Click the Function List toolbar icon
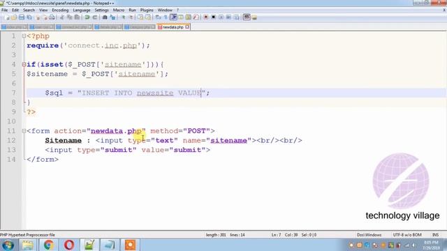The width and height of the screenshot is (447, 251). coord(196,17)
